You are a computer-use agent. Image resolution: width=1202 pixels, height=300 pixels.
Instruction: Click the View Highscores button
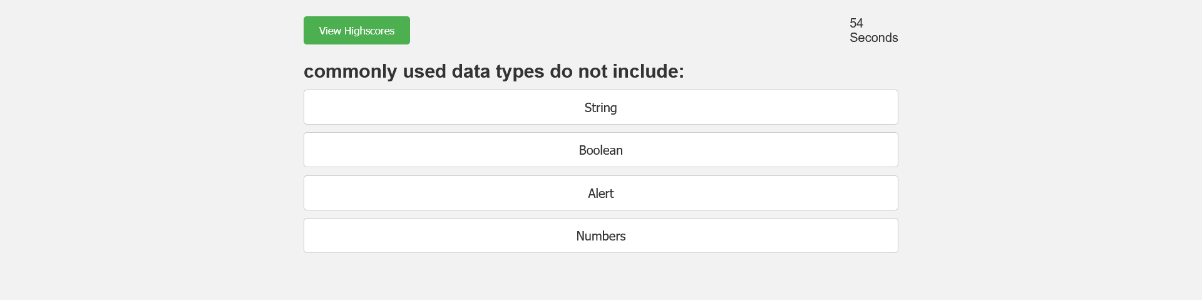tap(356, 31)
